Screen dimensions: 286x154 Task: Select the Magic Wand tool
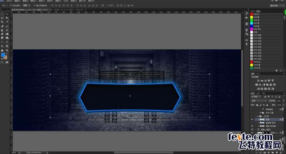[x=7, y=18]
